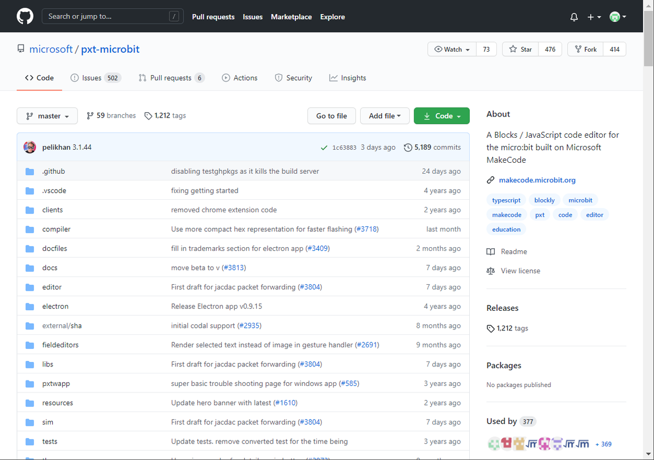
Task: Click the .github folder icon
Action: point(30,171)
